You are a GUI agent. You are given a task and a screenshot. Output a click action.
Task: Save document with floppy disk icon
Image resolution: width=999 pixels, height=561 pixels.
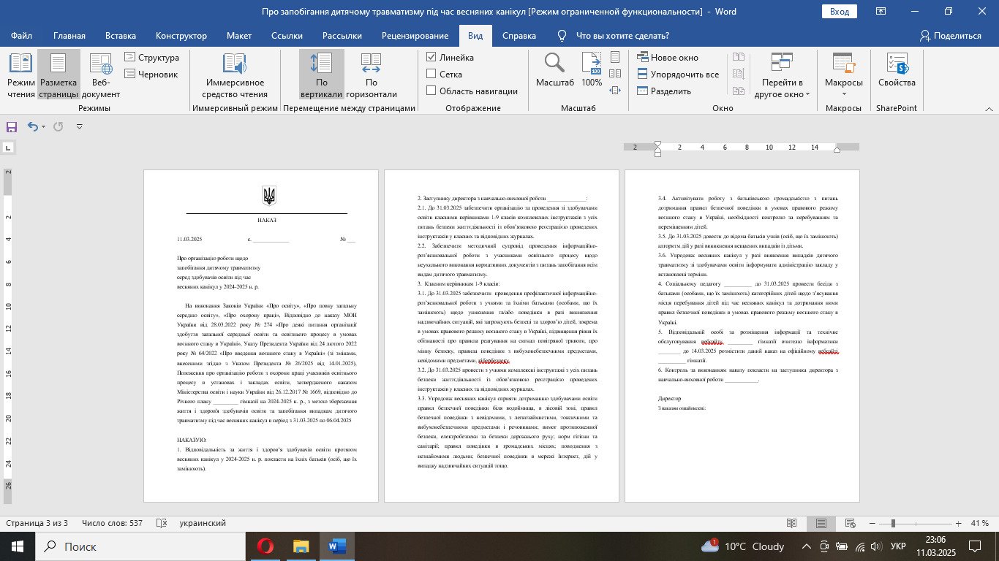tap(12, 126)
